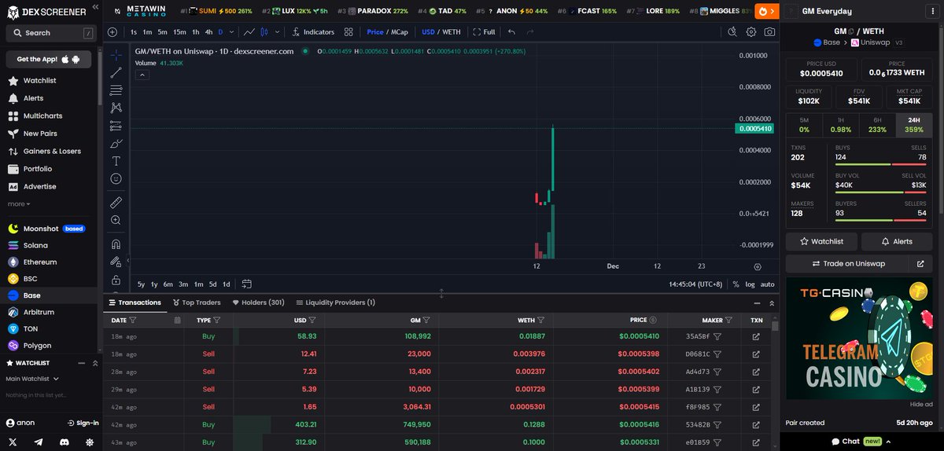Expand the timeframe interval dropdown arrow
This screenshot has width=944, height=451.
pos(231,32)
